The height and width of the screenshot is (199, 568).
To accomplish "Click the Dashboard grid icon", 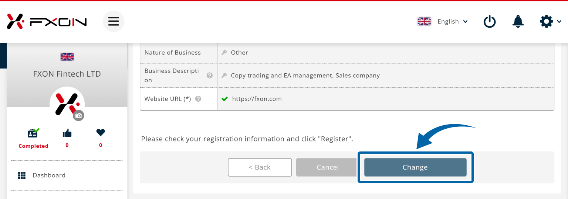I will click(x=22, y=175).
